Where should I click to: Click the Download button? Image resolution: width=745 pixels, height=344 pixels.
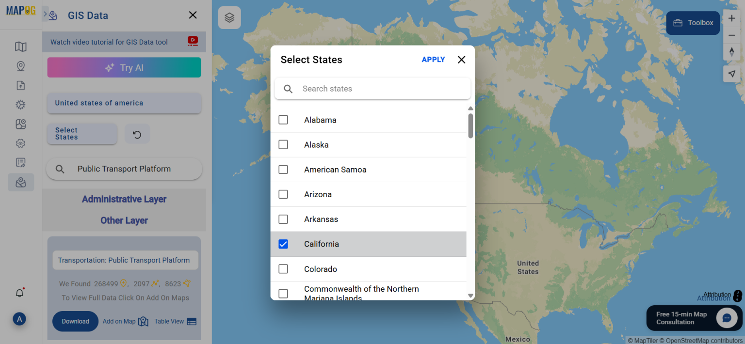pyautogui.click(x=75, y=321)
